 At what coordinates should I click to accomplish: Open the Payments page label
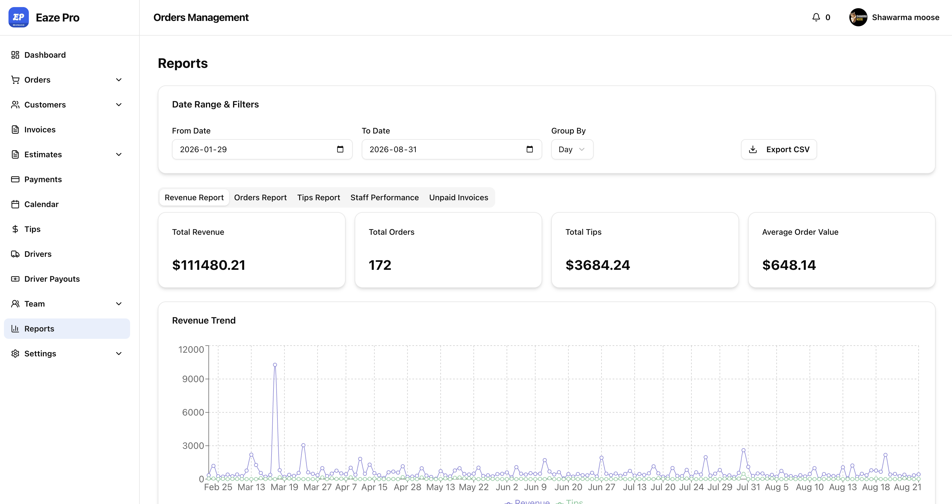tap(43, 179)
